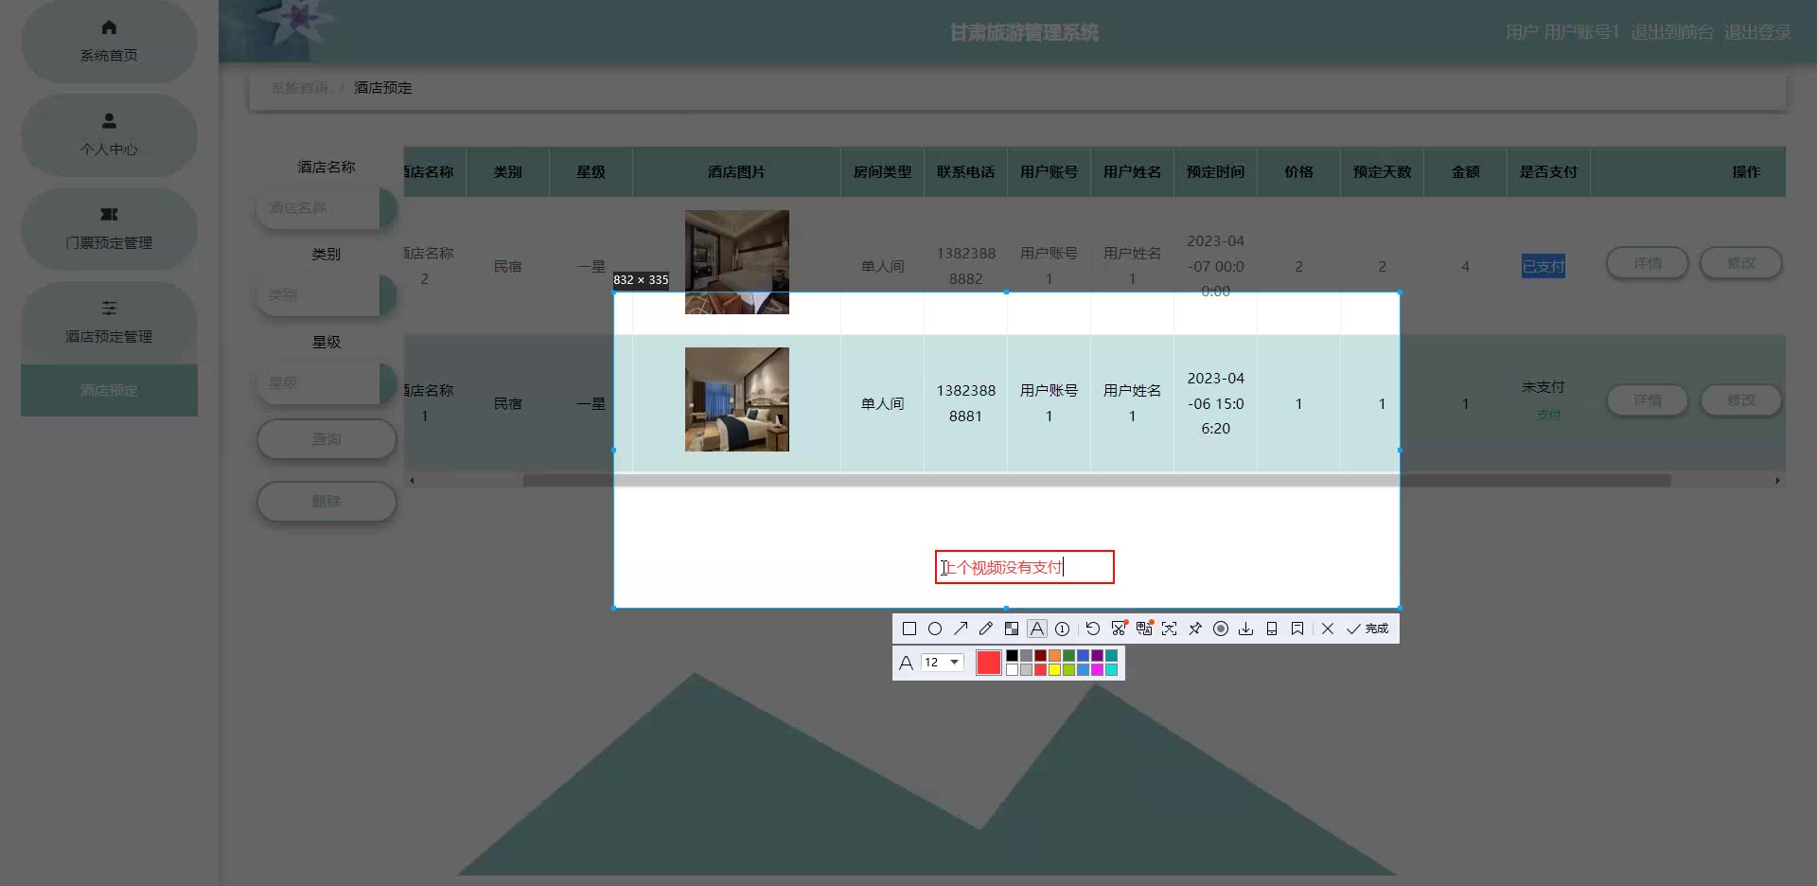Click the sliders icon above 酒店预定管理
This screenshot has height=886, width=1817.
point(109,308)
